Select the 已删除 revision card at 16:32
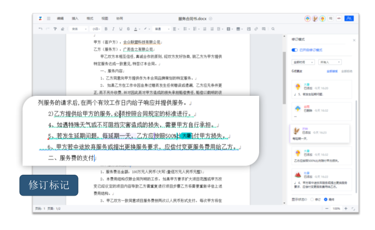The height and width of the screenshot is (230, 375). [x=322, y=111]
